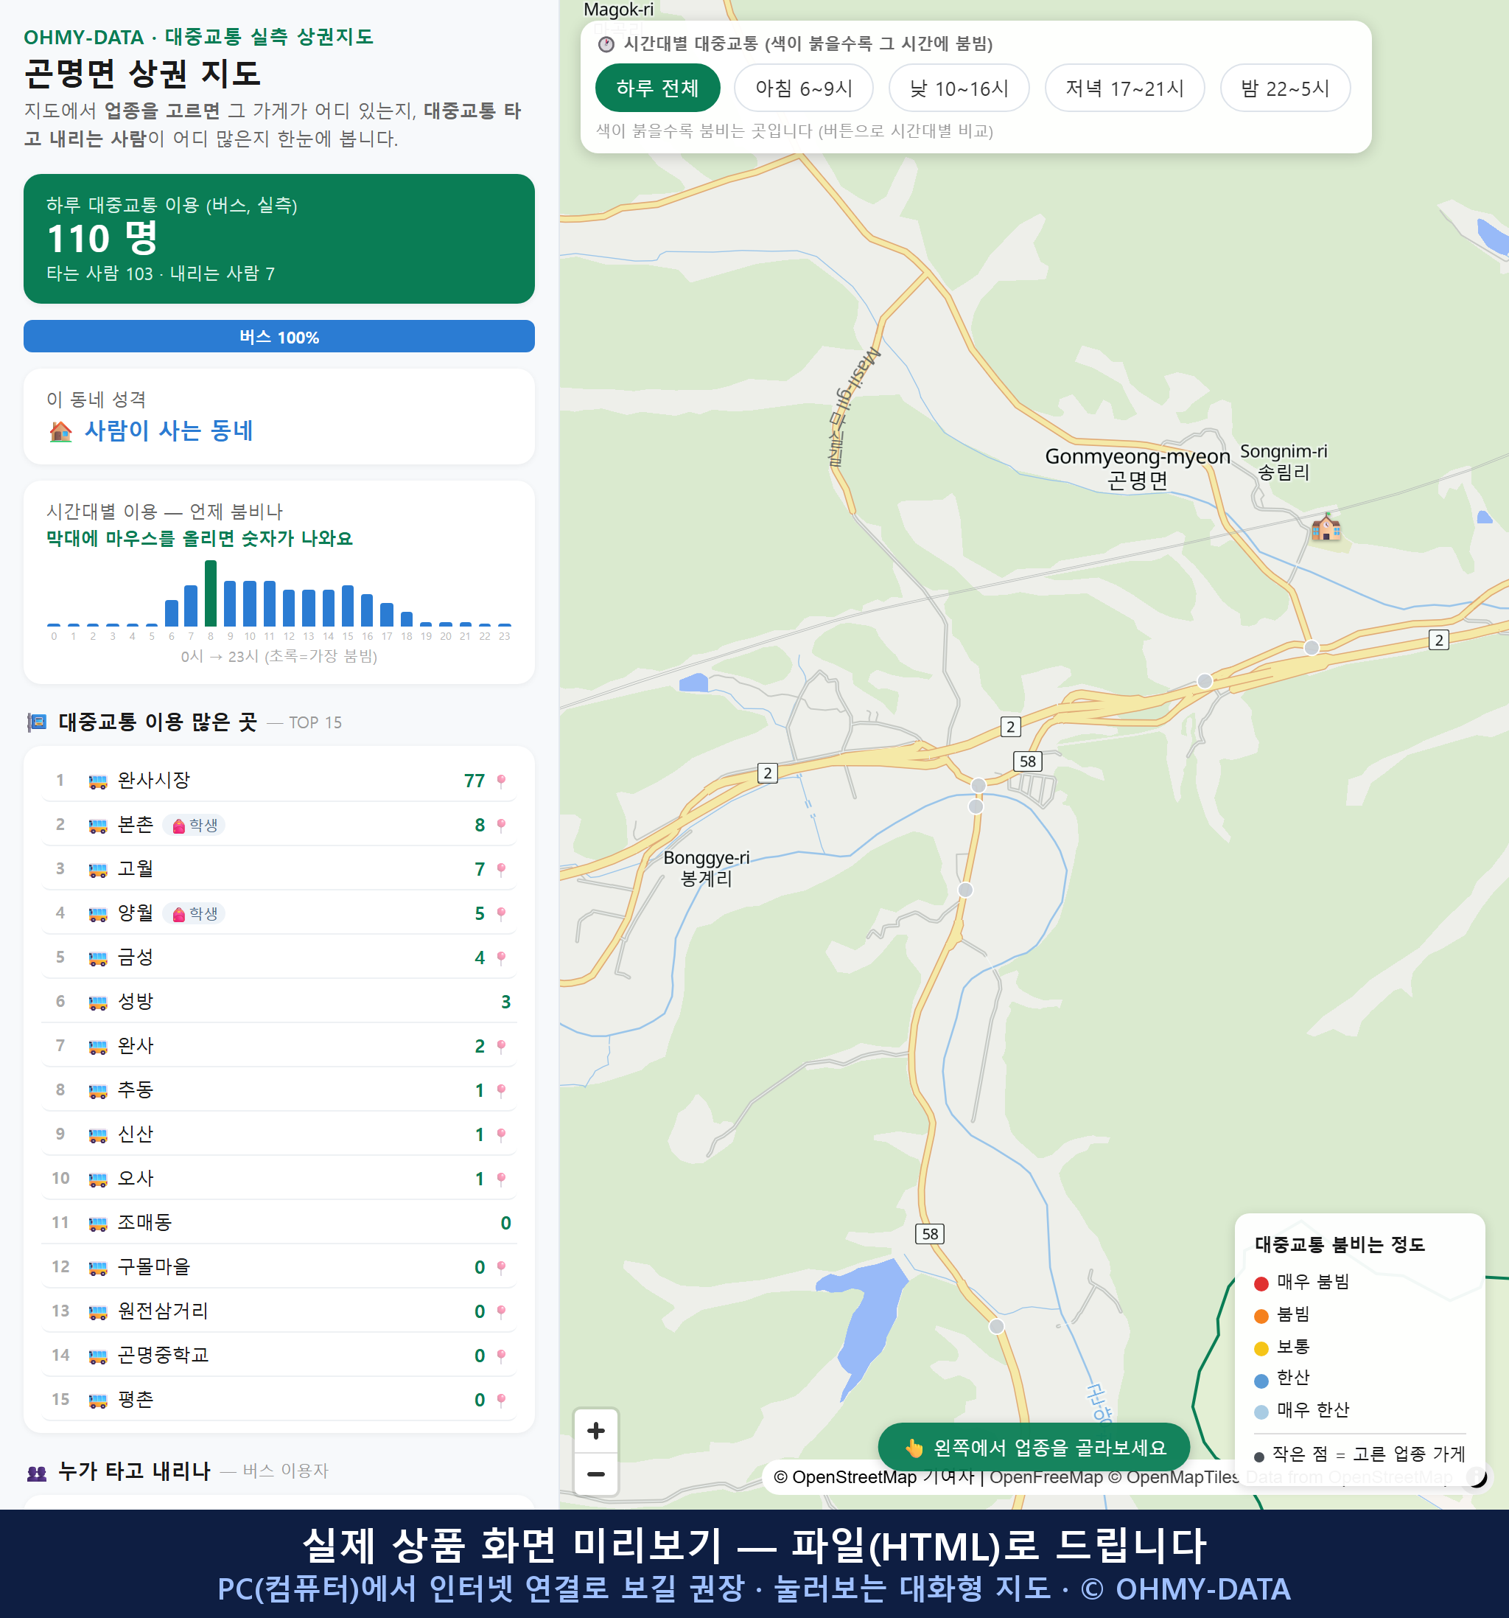The image size is (1509, 1618).
Task: Click the red 매우 붐빔 legend dot
Action: pos(1261,1283)
